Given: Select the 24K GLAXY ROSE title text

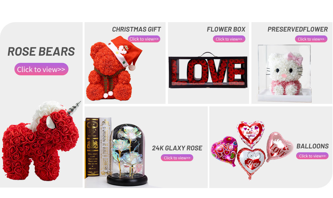Looking at the screenshot, I should 177,148.
